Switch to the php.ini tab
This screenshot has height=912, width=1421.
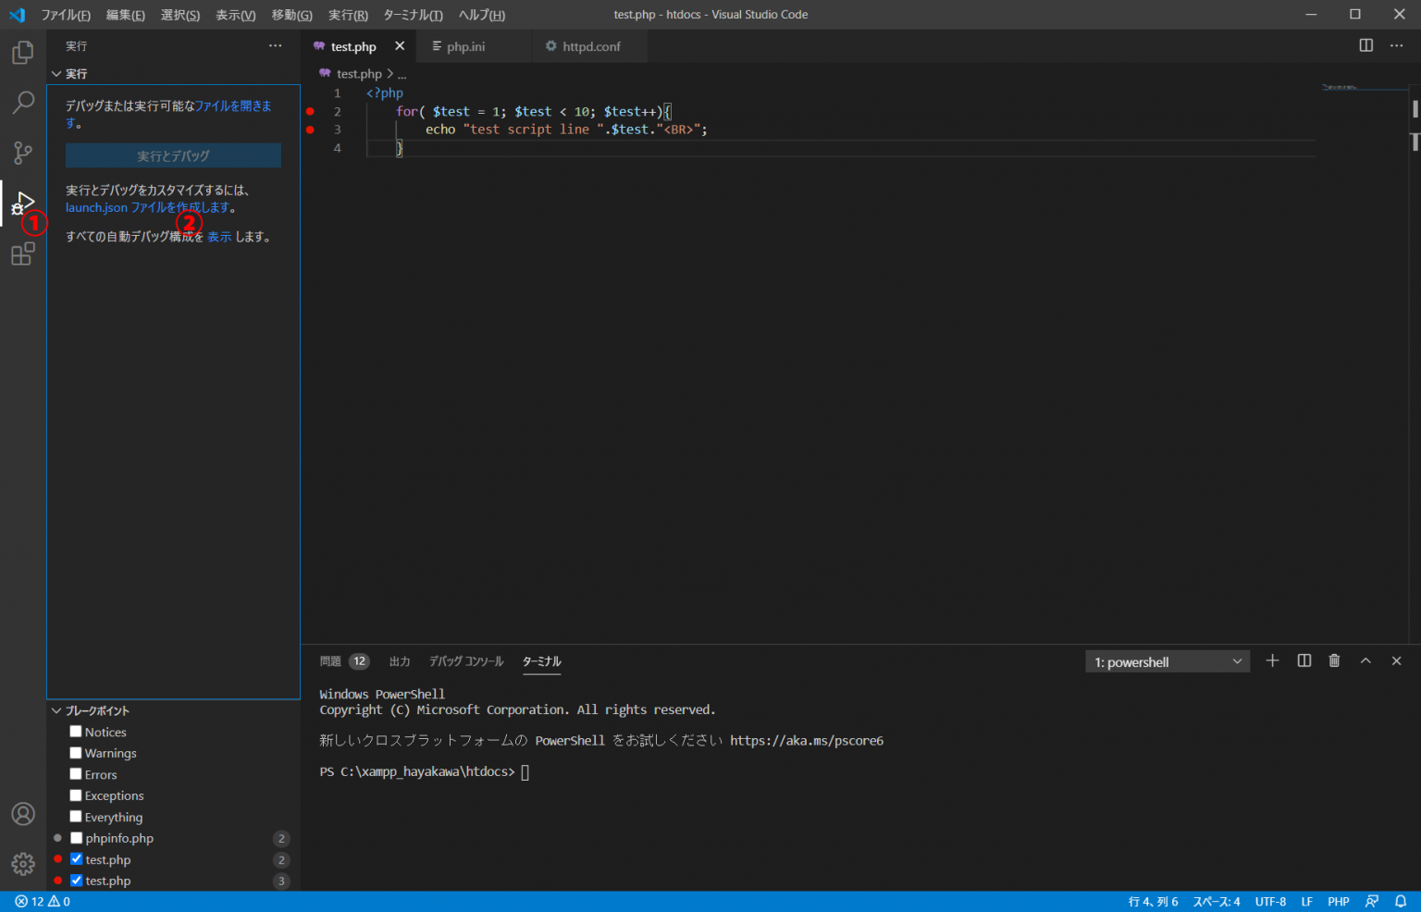point(464,45)
